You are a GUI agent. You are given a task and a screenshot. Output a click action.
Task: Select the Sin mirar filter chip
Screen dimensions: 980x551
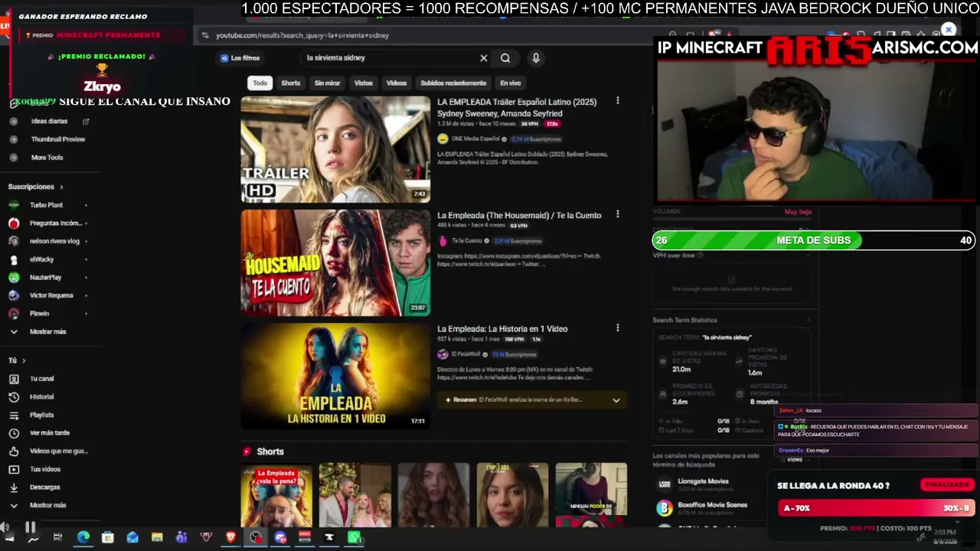pyautogui.click(x=327, y=83)
